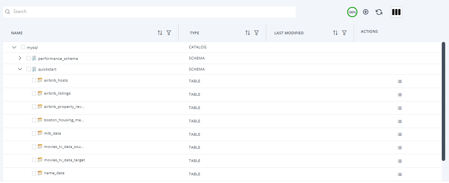Sort by LAST MODIFIED column
The image size is (449, 183).
[335, 33]
